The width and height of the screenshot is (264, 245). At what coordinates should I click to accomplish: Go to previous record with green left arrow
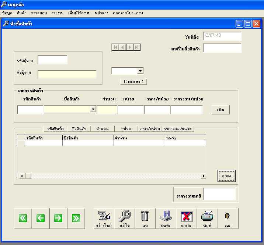pyautogui.click(x=41, y=218)
